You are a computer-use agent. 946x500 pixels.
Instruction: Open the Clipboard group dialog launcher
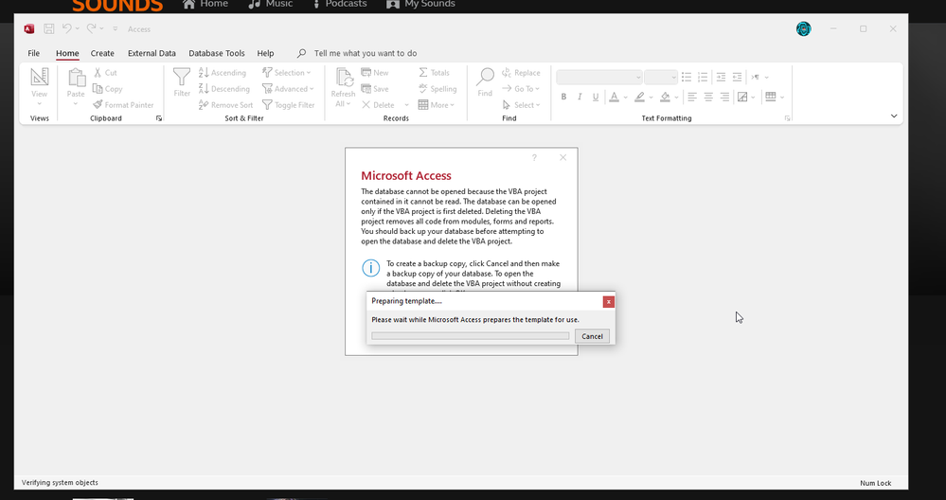point(159,118)
